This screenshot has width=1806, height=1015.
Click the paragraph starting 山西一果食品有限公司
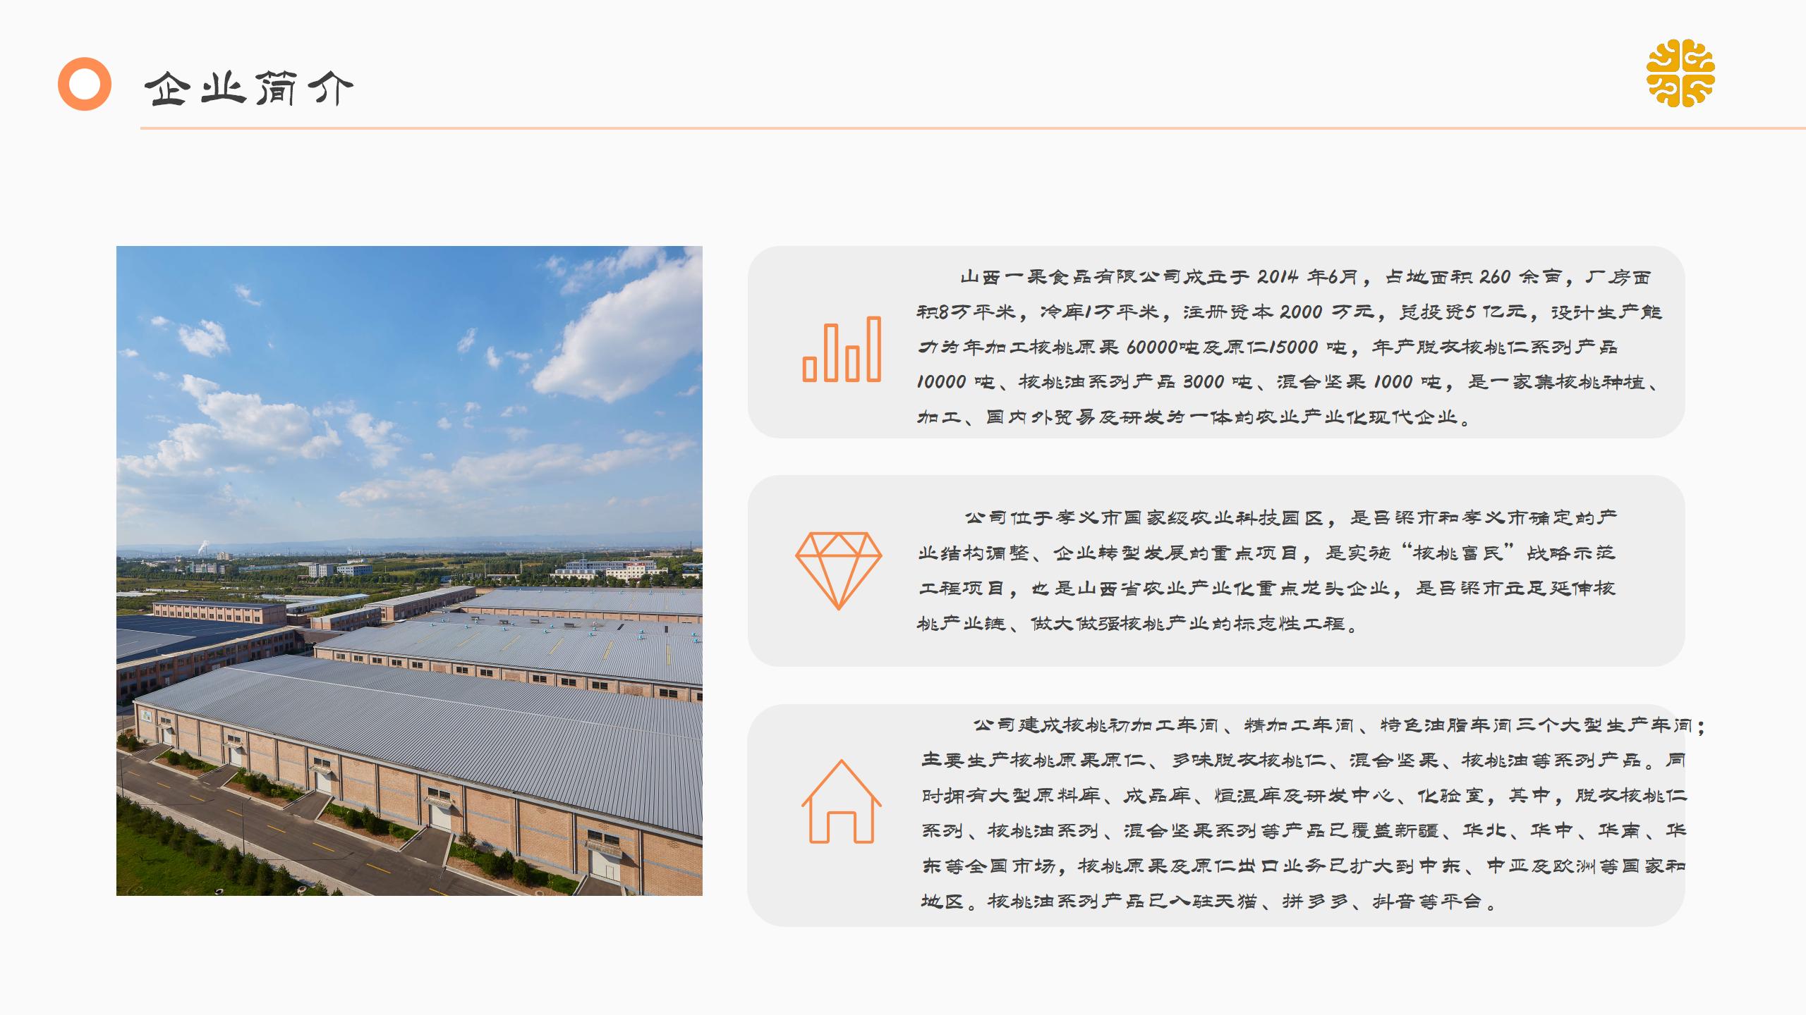(x=1290, y=347)
